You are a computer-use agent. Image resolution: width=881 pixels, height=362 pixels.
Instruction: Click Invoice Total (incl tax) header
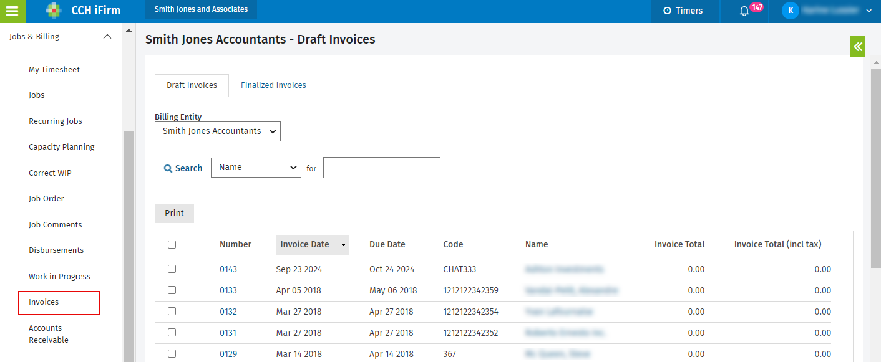(x=778, y=245)
